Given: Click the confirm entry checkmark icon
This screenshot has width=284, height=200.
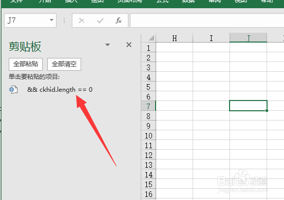Looking at the screenshot, I should (x=100, y=21).
